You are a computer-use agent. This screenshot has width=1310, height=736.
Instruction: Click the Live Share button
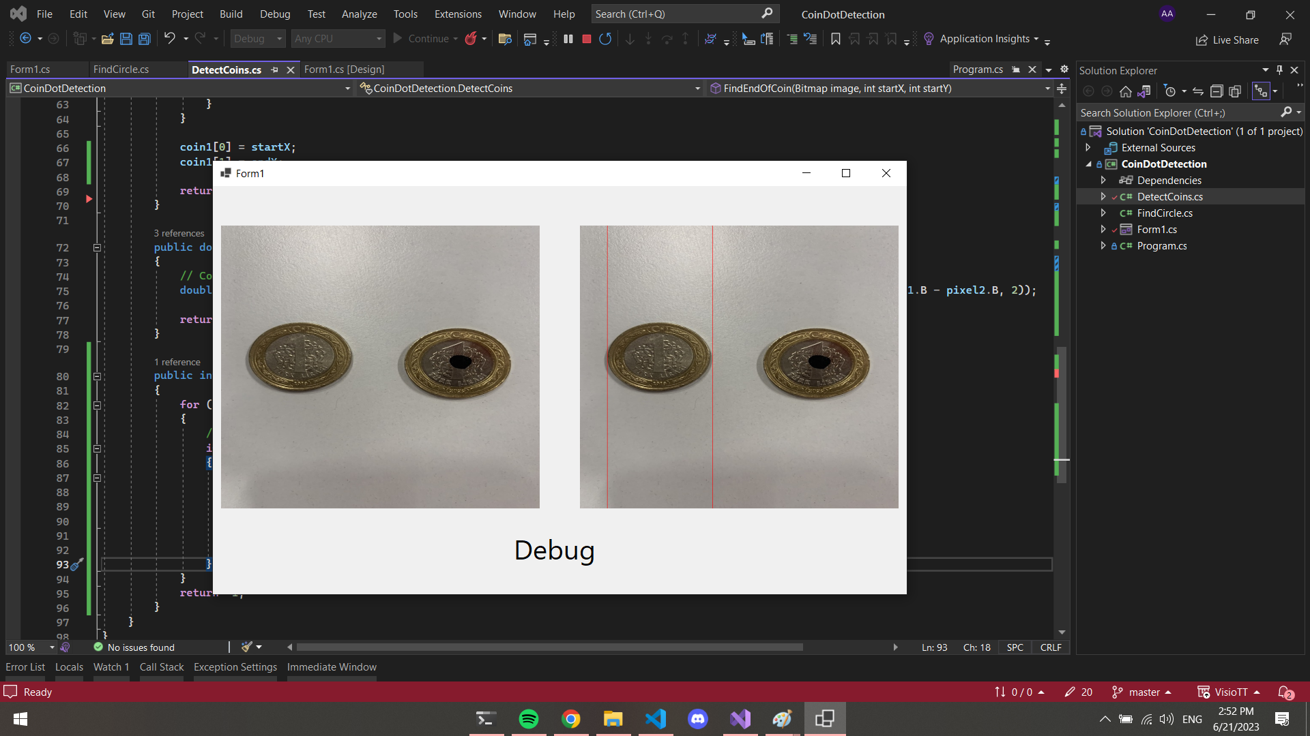tap(1227, 40)
